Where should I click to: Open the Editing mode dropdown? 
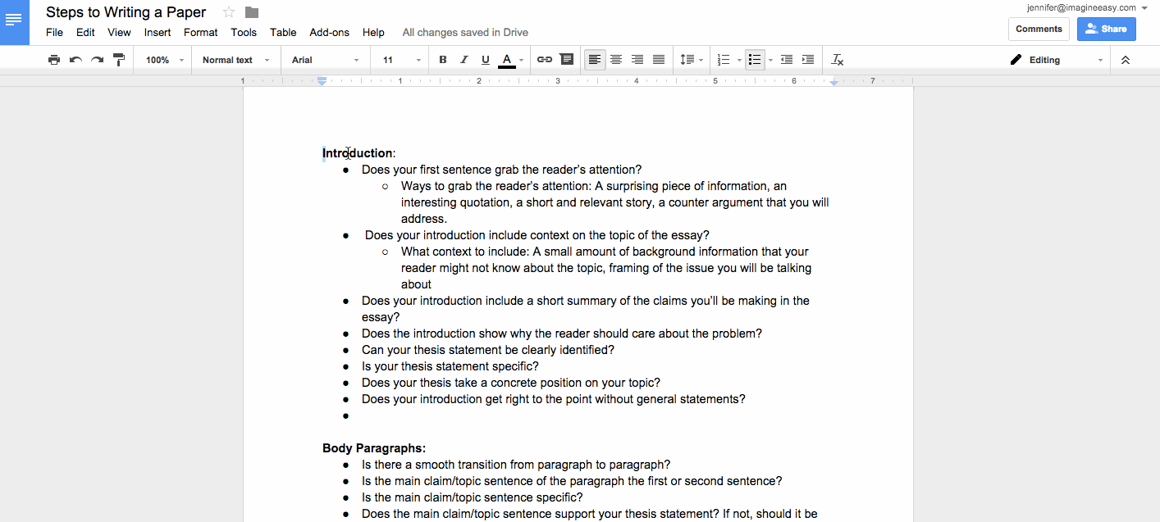(1057, 60)
